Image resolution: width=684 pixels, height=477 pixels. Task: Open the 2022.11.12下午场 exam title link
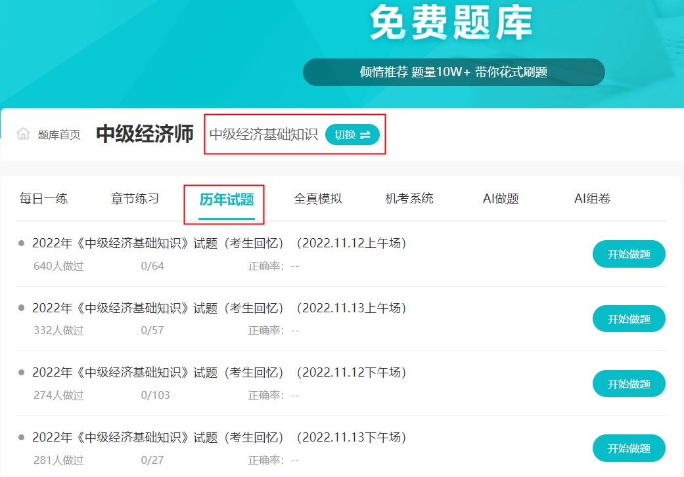(219, 373)
